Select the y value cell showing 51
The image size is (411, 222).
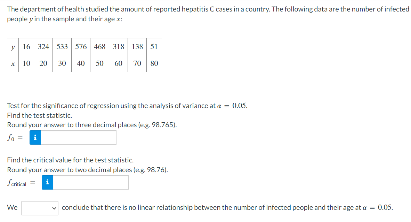click(154, 46)
